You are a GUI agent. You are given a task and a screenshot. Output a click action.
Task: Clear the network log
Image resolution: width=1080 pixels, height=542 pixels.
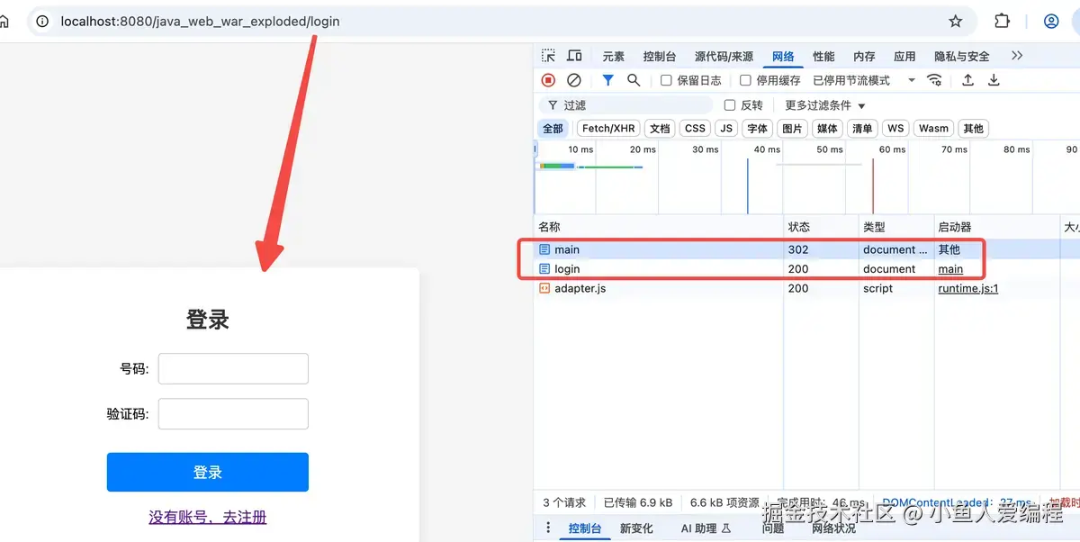(x=573, y=80)
